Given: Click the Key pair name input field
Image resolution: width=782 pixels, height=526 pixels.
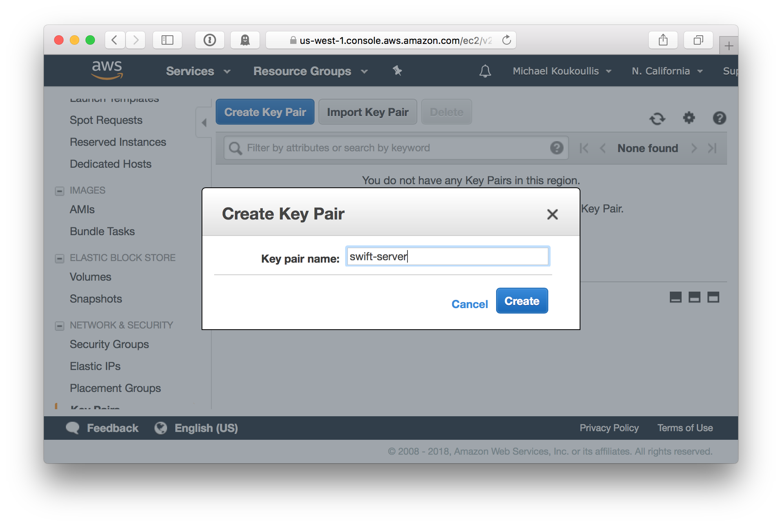Looking at the screenshot, I should [x=447, y=256].
